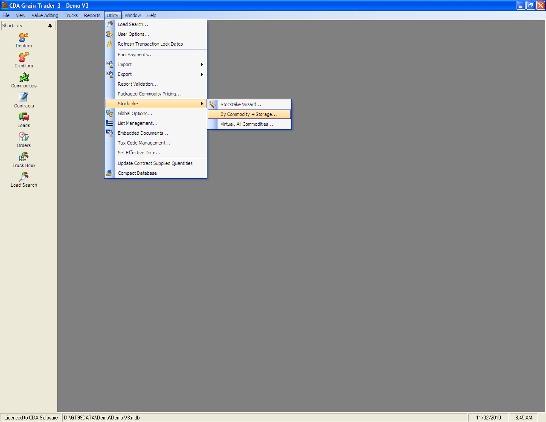Choose Virtual, All Commodities stocktake

[x=247, y=124]
